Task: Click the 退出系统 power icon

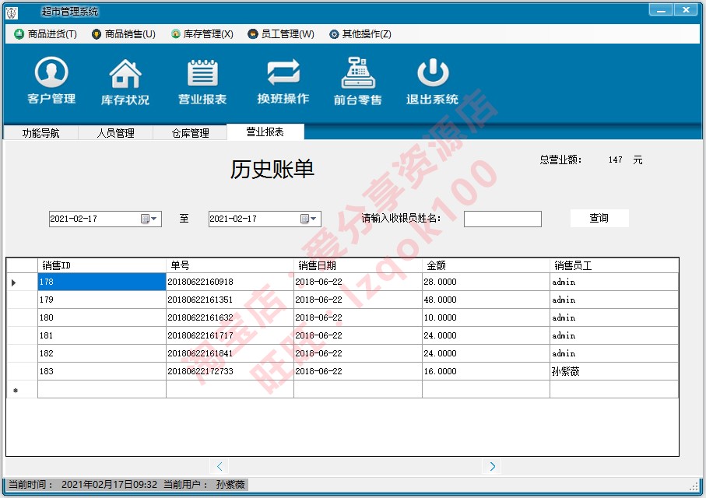Action: [x=432, y=81]
